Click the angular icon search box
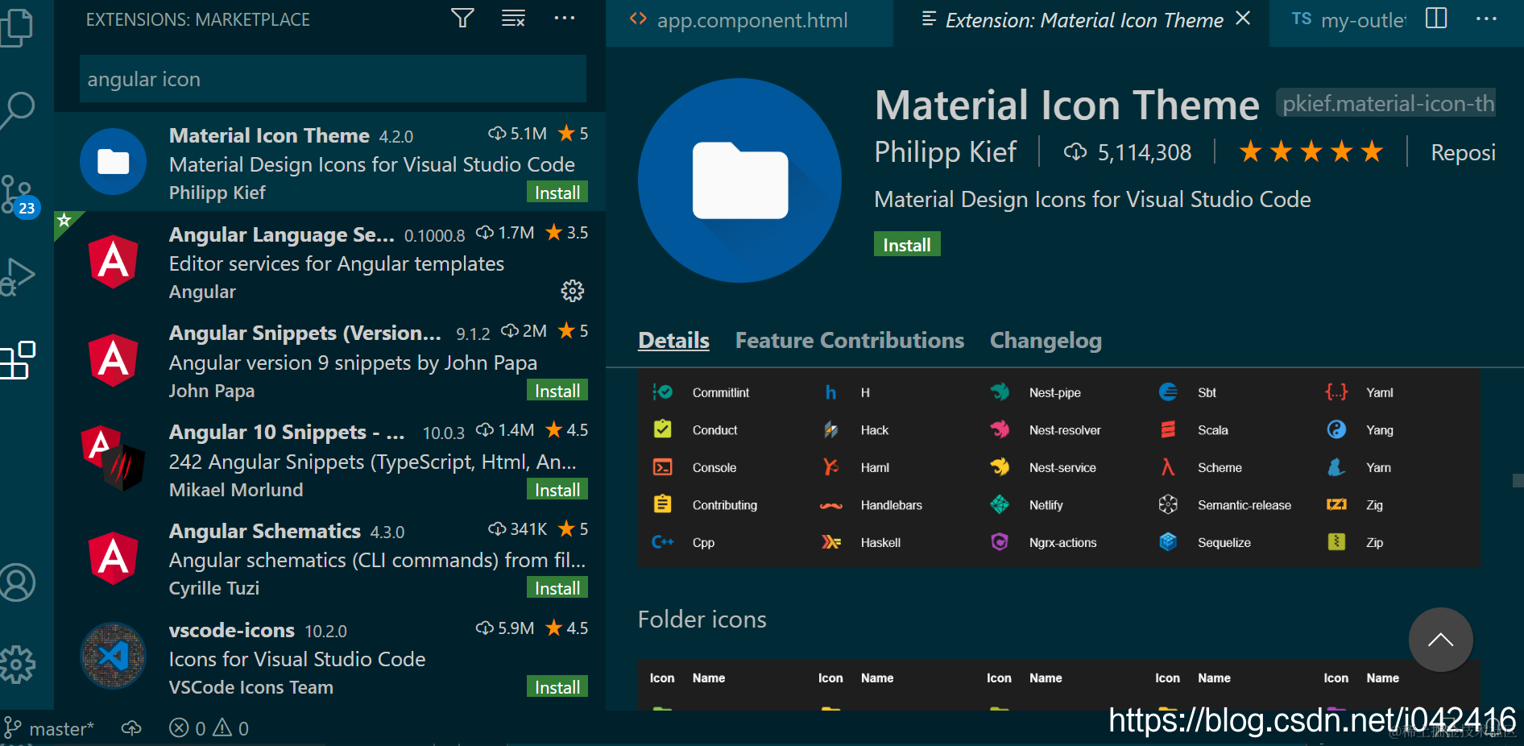This screenshot has width=1524, height=746. [333, 79]
